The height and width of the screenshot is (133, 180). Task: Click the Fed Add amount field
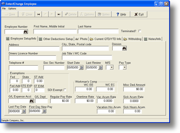click(15, 90)
